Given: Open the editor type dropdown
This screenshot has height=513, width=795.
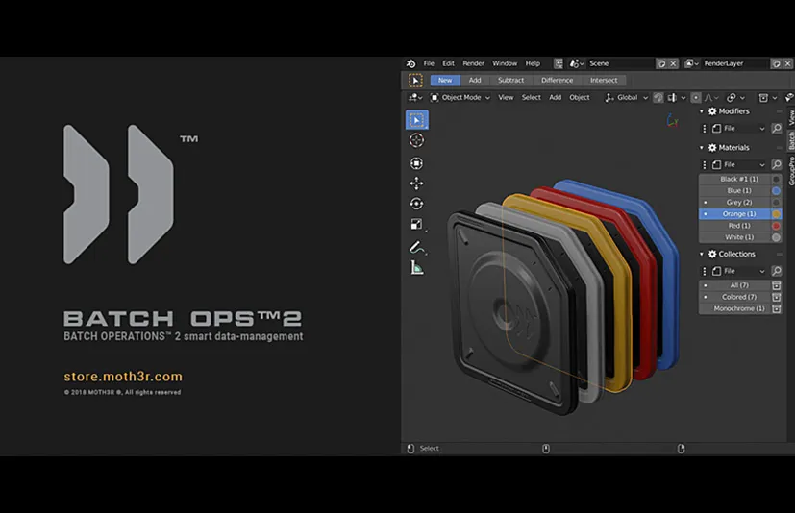Looking at the screenshot, I should pos(415,97).
